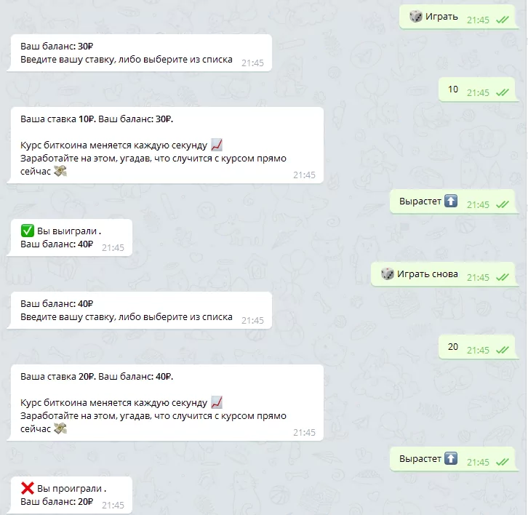The height and width of the screenshot is (515, 528).
Task: Click the chart emoji in the 10₽ stake message
Action: (217, 145)
